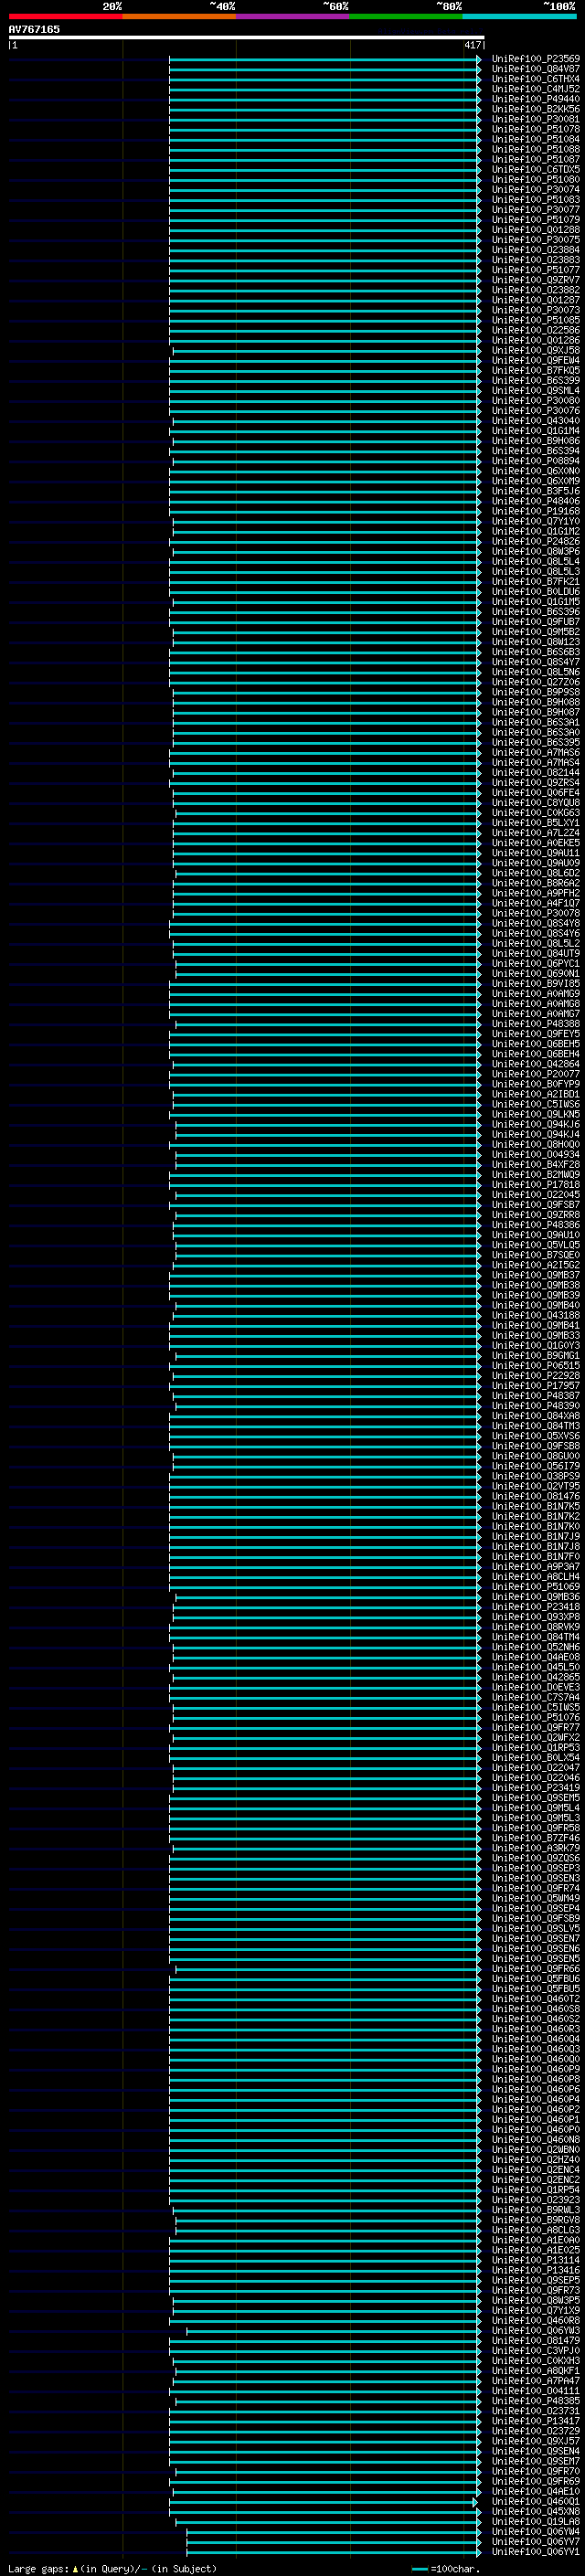Viewport: 585px width, 2576px height.
Task: Click the purple ~60% legend color bar
Action: (x=293, y=16)
